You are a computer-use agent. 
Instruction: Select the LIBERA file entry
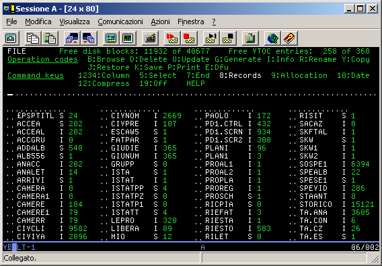coord(125,228)
